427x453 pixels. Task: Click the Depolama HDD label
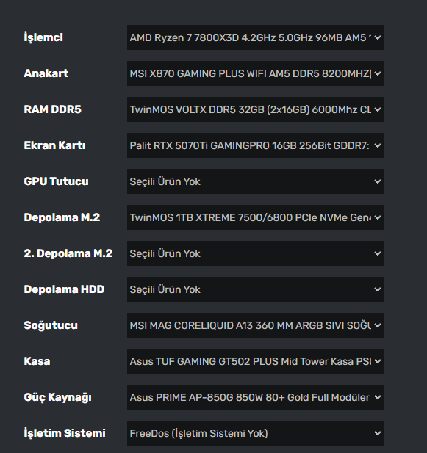(64, 289)
